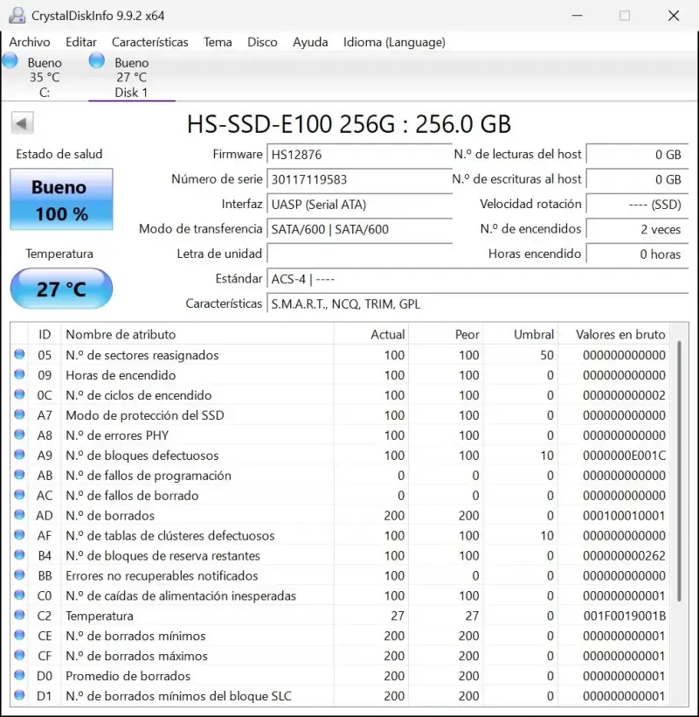Click status dot for Disk 1 tab

(97, 60)
